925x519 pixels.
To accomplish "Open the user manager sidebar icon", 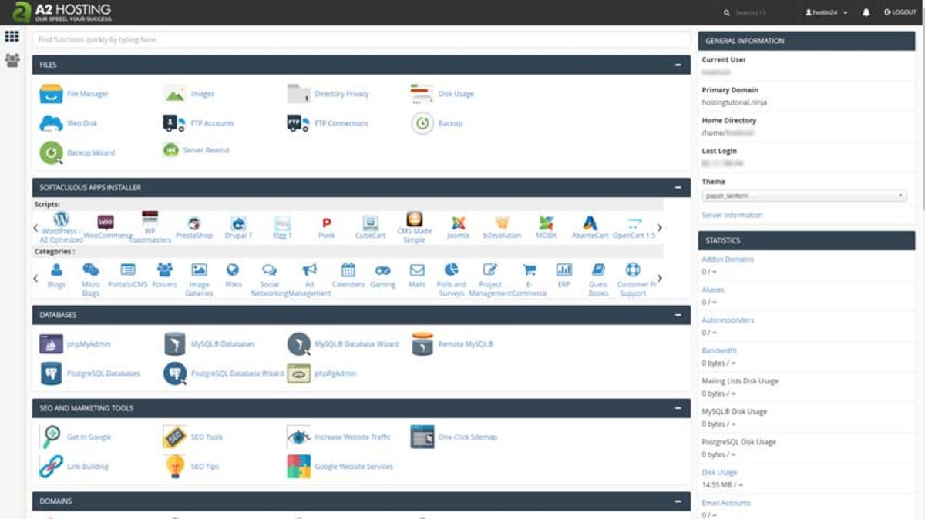I will pyautogui.click(x=12, y=60).
